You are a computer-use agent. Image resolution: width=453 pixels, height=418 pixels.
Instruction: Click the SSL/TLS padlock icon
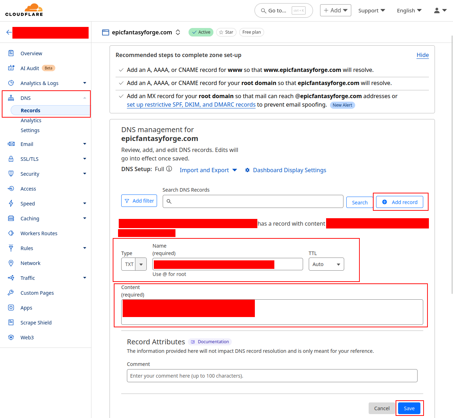[11, 159]
